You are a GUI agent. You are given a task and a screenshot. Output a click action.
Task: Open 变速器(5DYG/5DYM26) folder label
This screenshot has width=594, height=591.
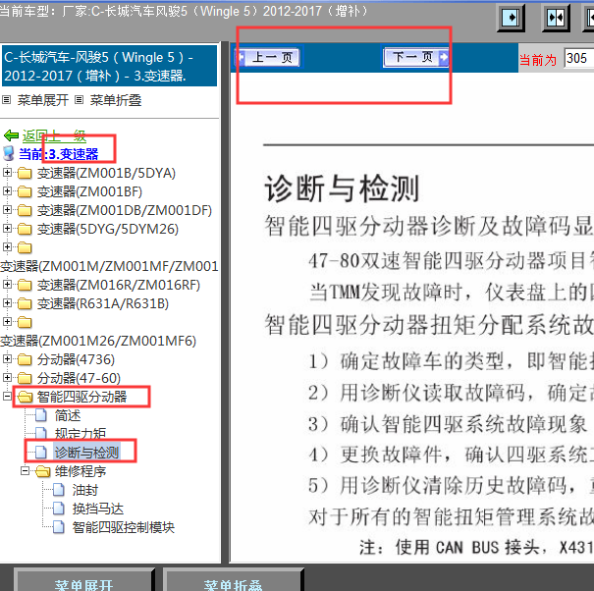(x=108, y=229)
